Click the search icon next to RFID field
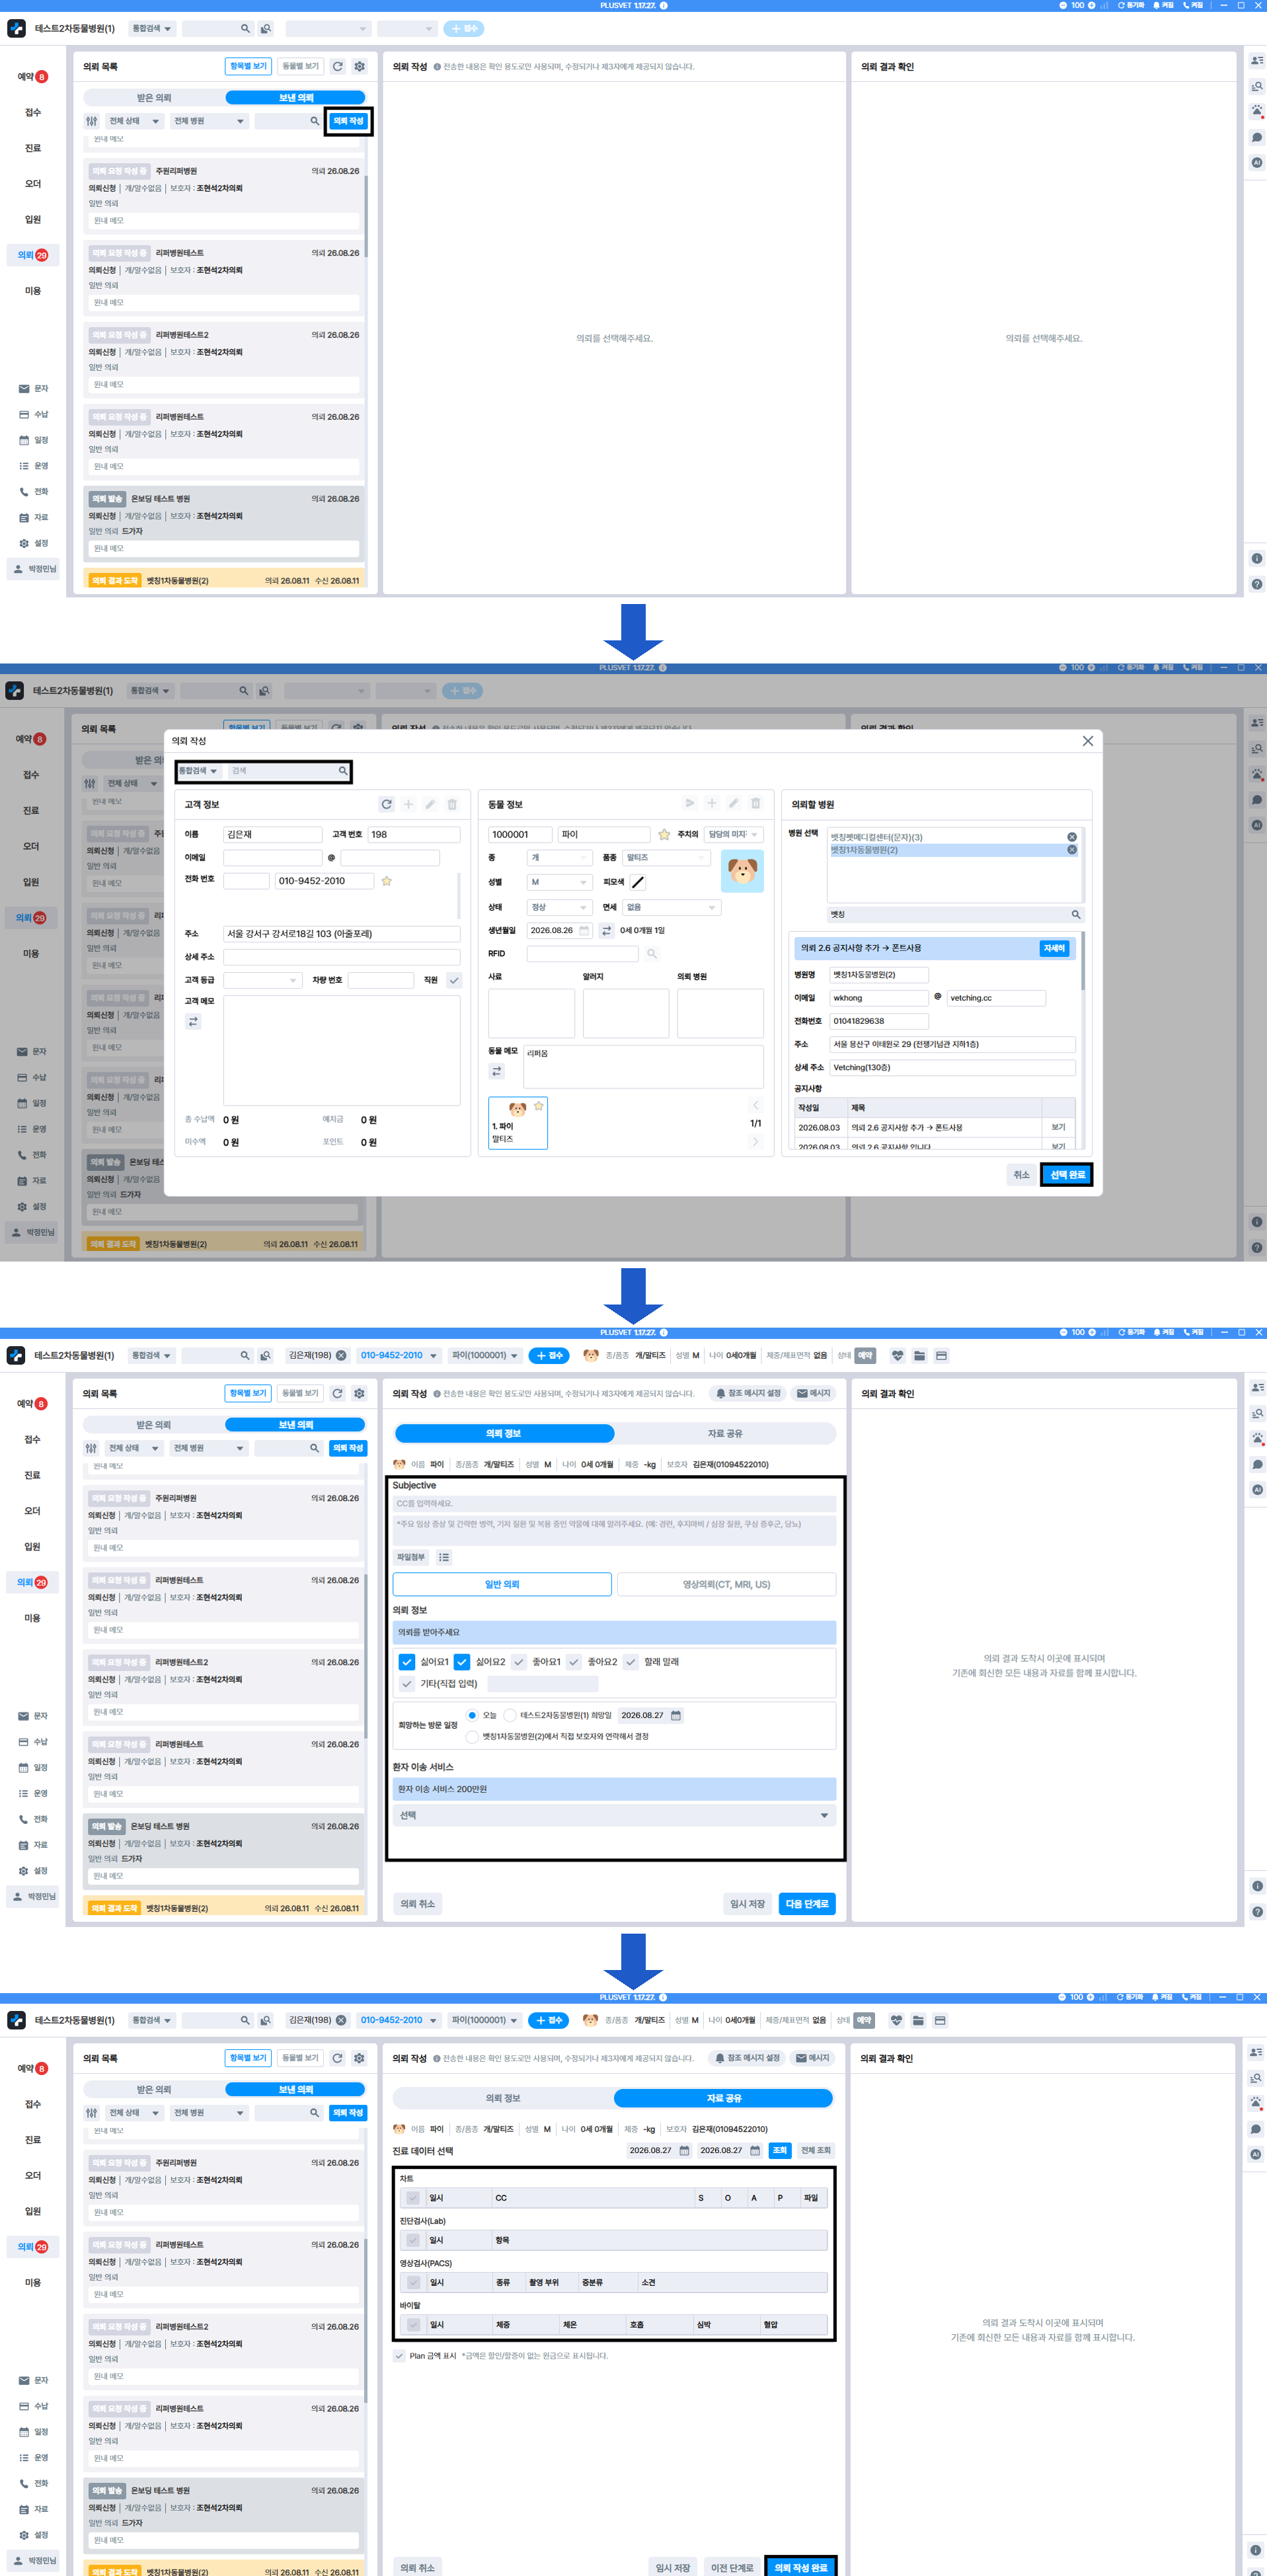 [652, 953]
